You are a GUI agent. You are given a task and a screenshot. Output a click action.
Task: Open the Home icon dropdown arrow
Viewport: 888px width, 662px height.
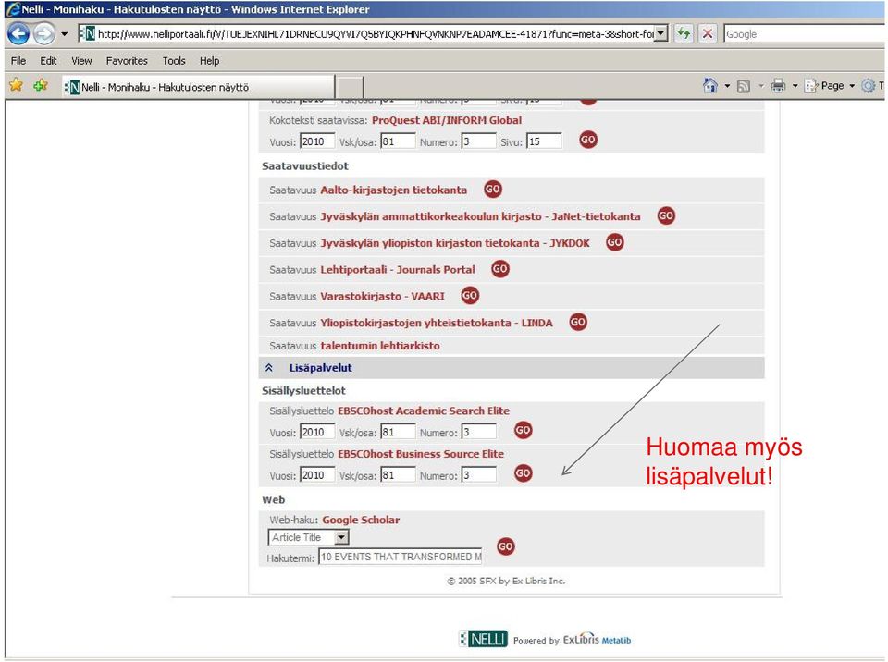click(x=728, y=86)
